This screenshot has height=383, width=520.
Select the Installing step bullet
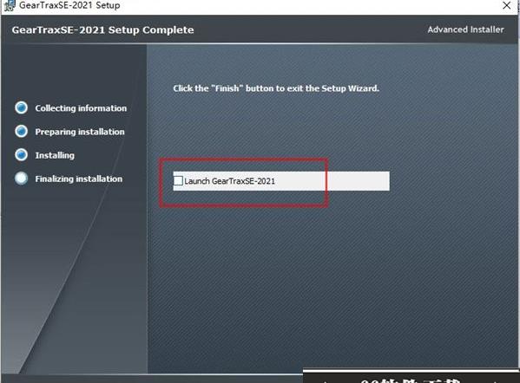(22, 154)
